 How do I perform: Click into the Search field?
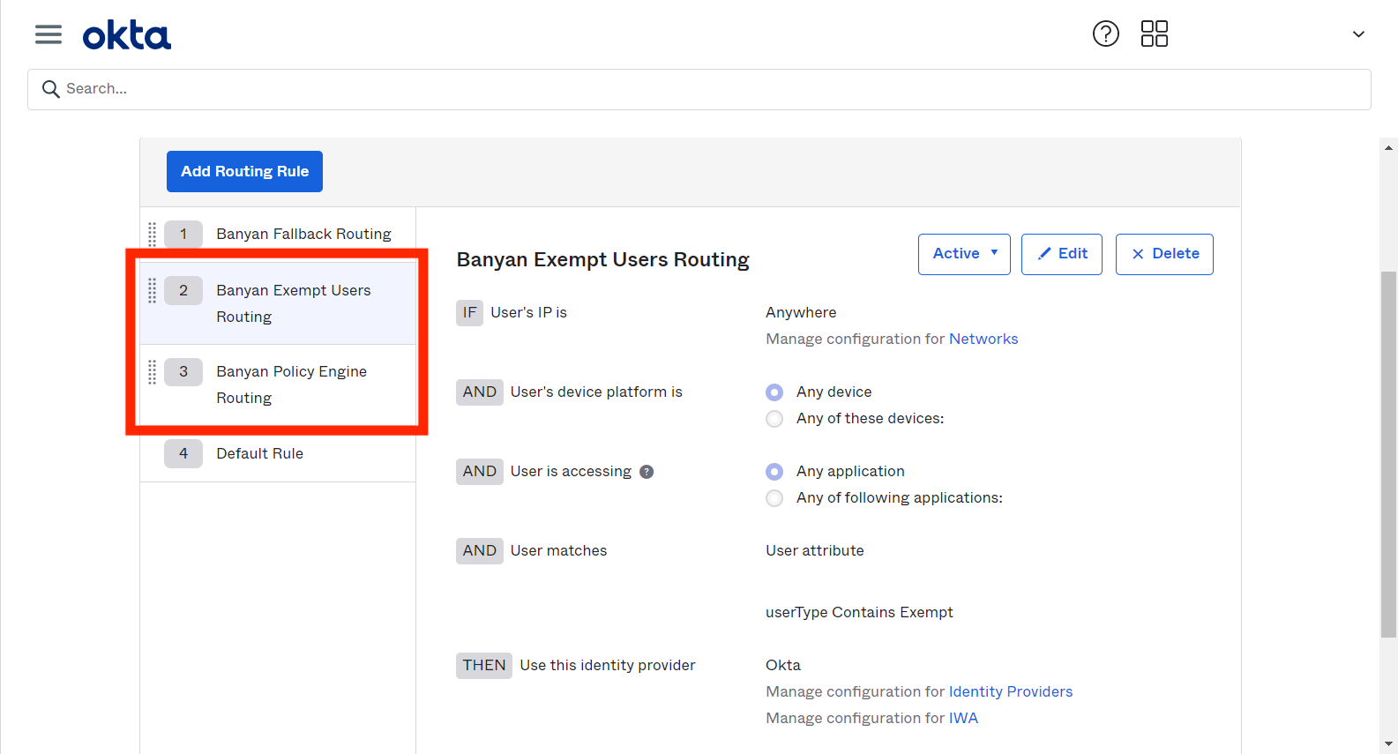[x=699, y=89]
